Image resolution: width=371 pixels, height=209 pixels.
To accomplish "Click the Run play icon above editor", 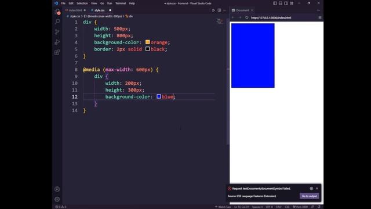I will point(213,10).
